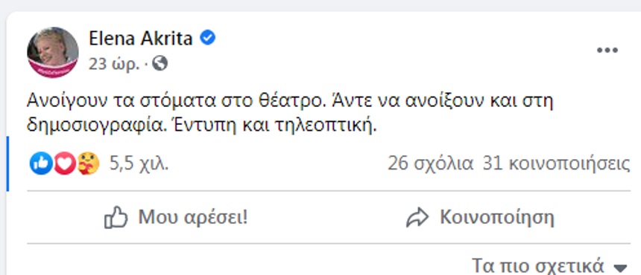Click the Elena Akrita name link
The height and width of the screenshot is (275, 641).
point(141,39)
